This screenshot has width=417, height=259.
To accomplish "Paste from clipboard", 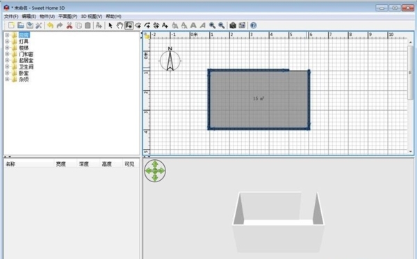I will tap(88, 26).
